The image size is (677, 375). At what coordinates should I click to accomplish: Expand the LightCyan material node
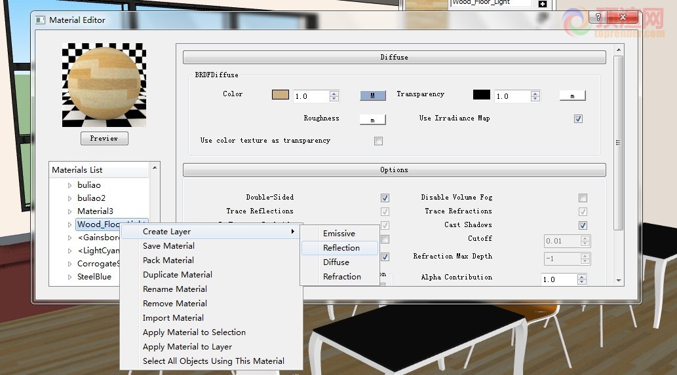(x=69, y=251)
